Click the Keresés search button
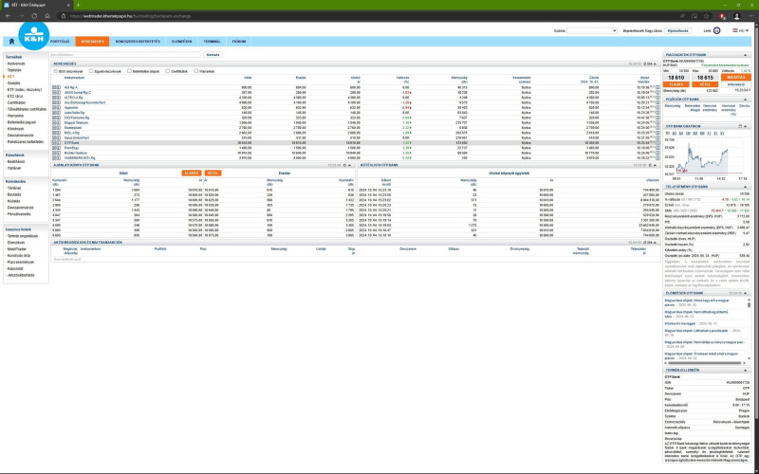The height and width of the screenshot is (474, 759). tap(213, 55)
